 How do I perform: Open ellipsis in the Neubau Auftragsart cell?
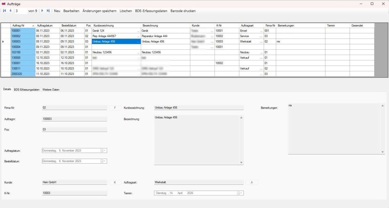coord(261,52)
